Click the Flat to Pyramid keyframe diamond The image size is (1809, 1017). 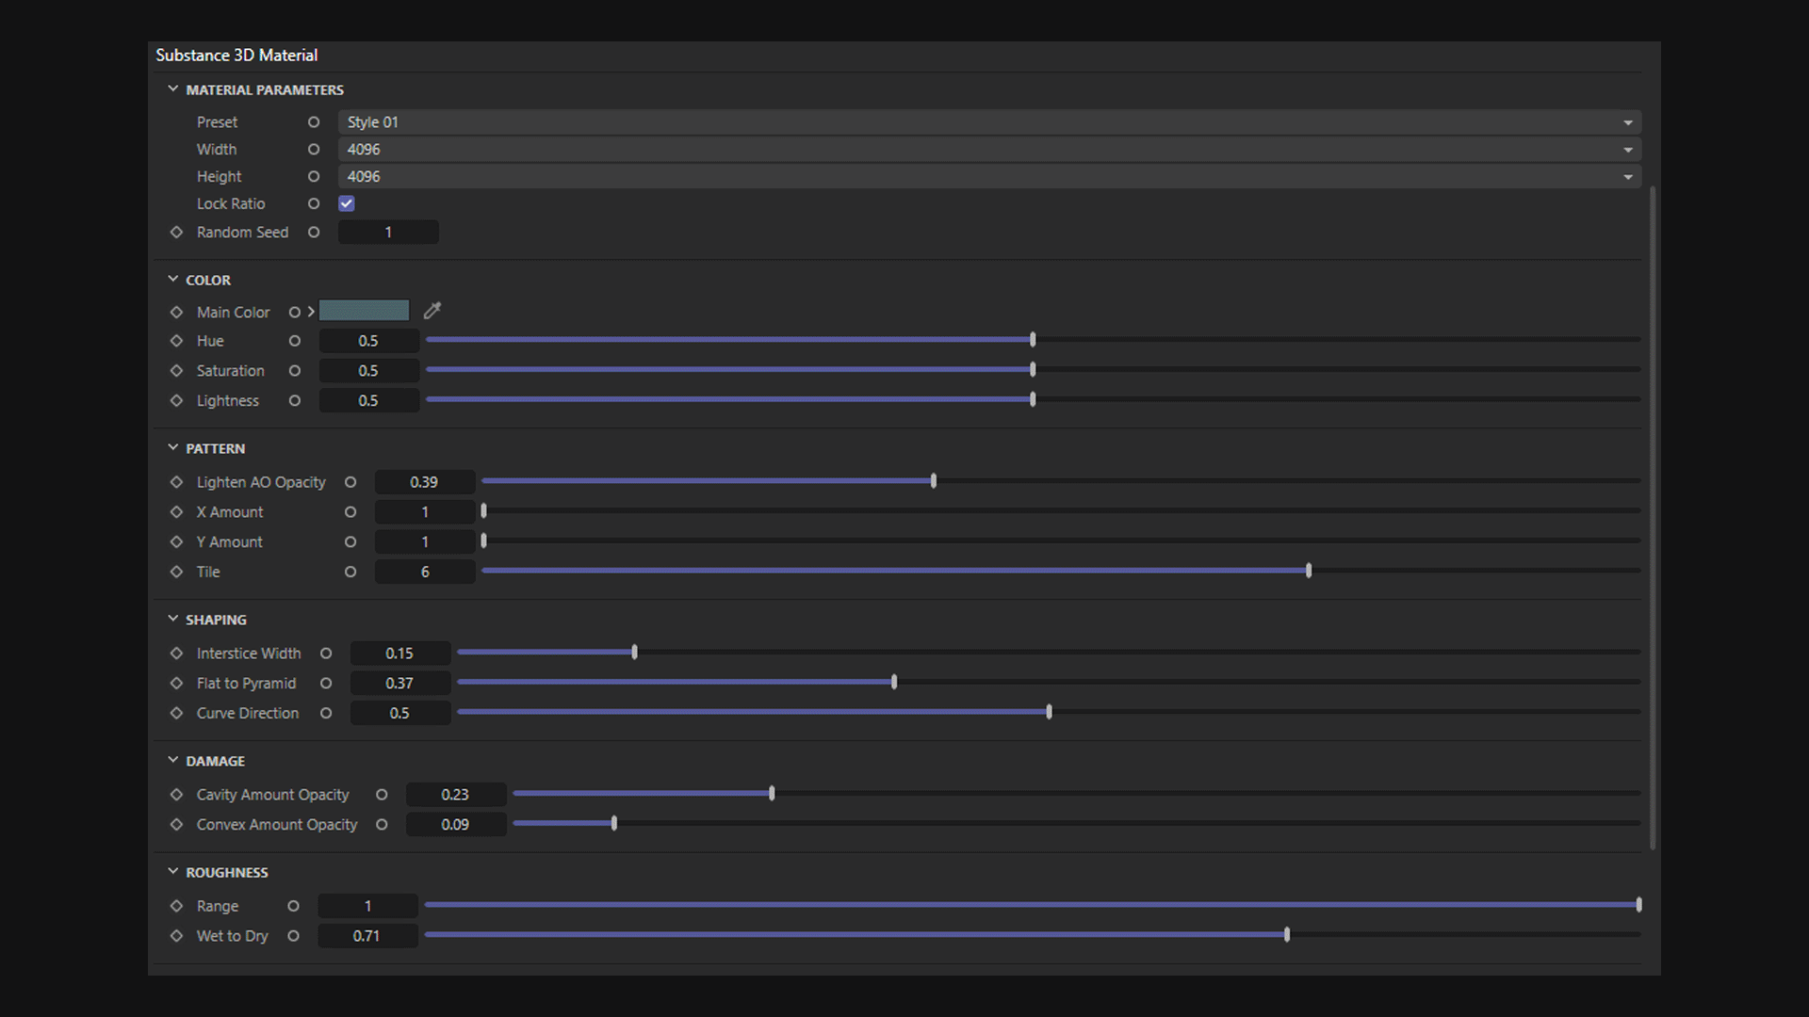pyautogui.click(x=176, y=684)
